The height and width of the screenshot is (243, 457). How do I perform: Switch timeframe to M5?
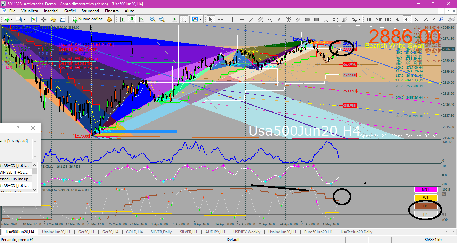[x=369, y=19]
